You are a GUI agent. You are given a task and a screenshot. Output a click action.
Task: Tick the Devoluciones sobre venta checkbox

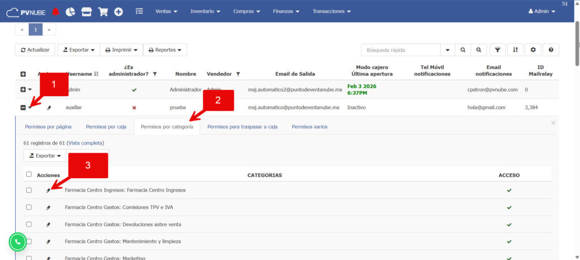pos(29,224)
